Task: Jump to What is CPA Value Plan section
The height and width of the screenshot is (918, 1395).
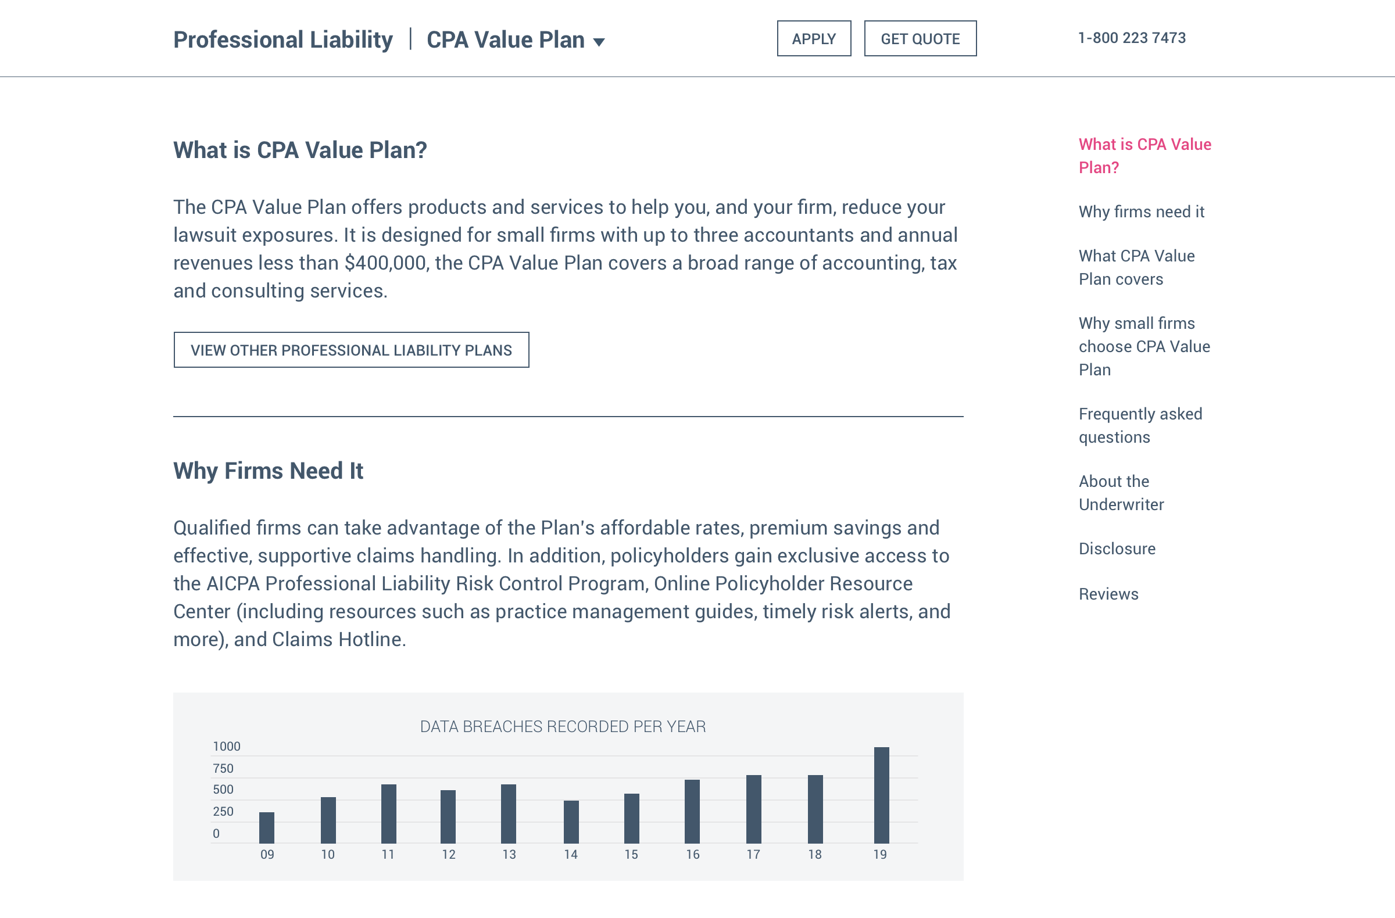Action: [x=1144, y=156]
